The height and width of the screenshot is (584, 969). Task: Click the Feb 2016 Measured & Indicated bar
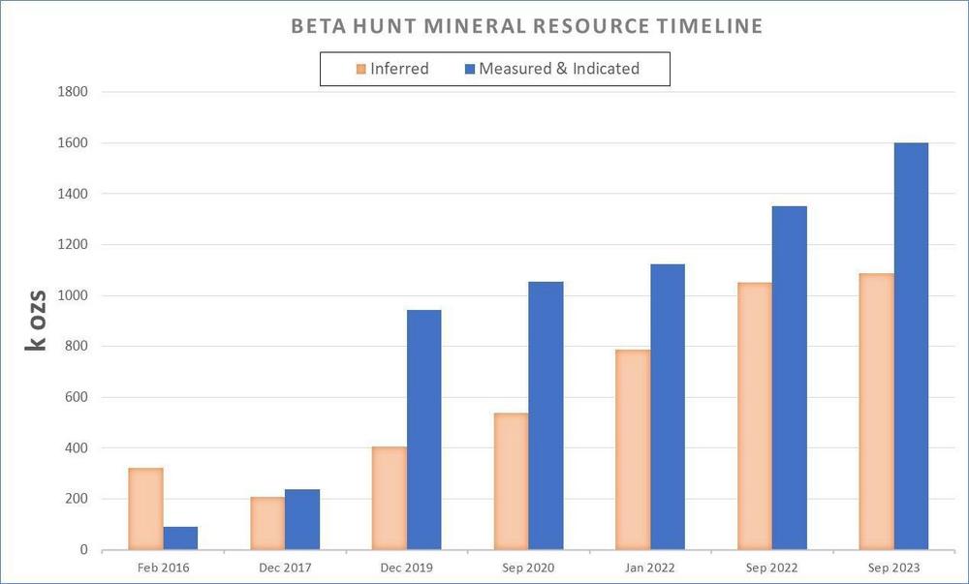(180, 538)
